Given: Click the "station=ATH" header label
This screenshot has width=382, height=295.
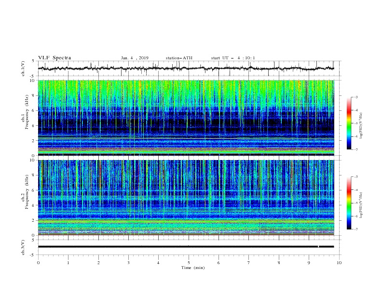Looking at the screenshot, I should click(179, 58).
